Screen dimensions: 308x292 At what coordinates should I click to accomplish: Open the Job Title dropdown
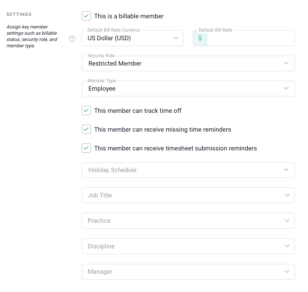188,195
